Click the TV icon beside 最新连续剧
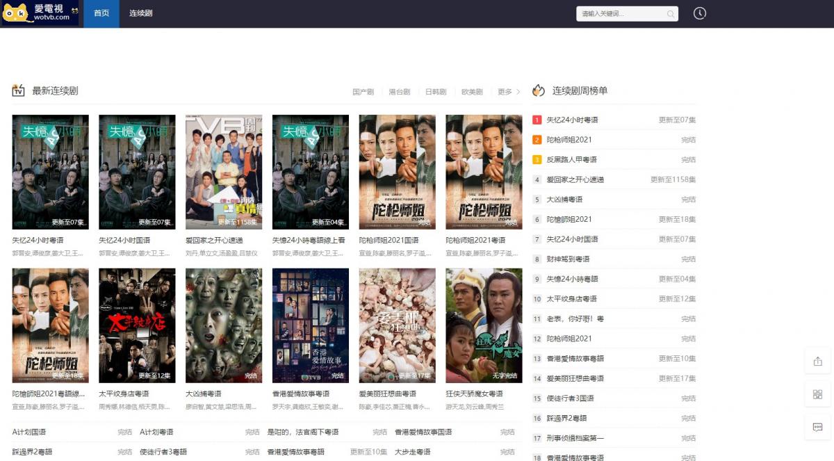Screen dimensions: 834x461 [19, 91]
